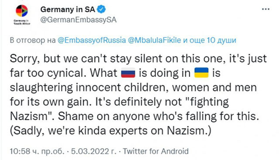279x160 pixels.
Task: Click the Russian flag emoji
Action: pos(128,73)
